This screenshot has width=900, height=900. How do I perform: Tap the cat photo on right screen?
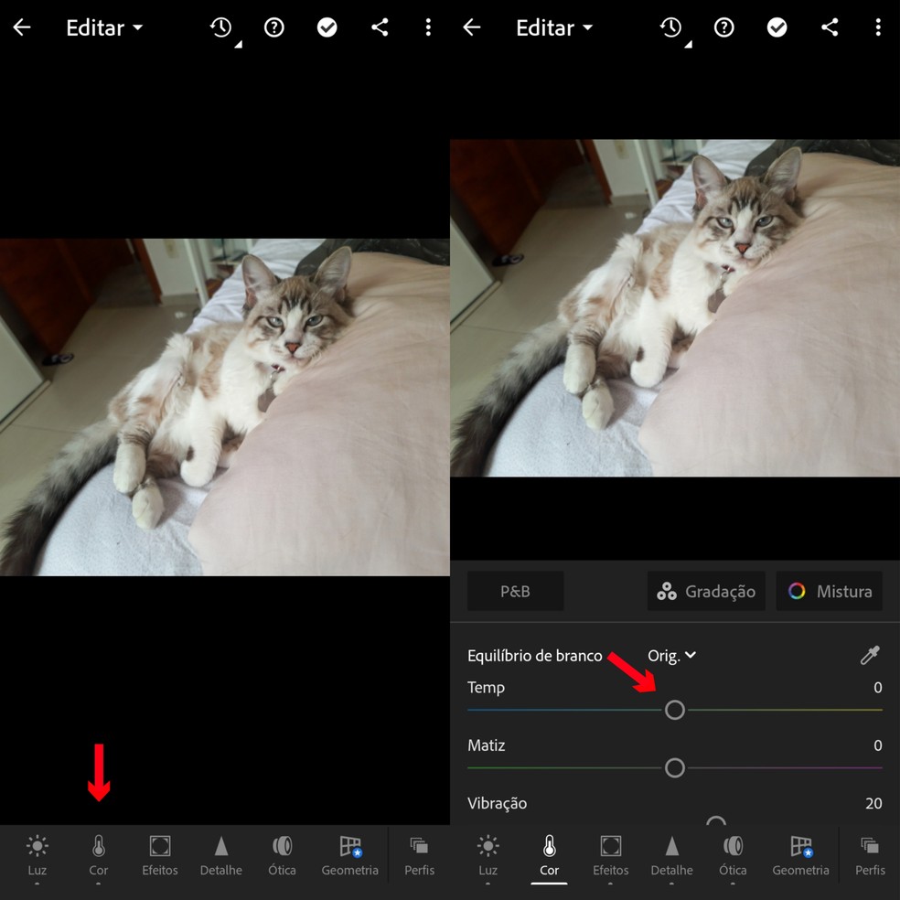click(x=675, y=307)
